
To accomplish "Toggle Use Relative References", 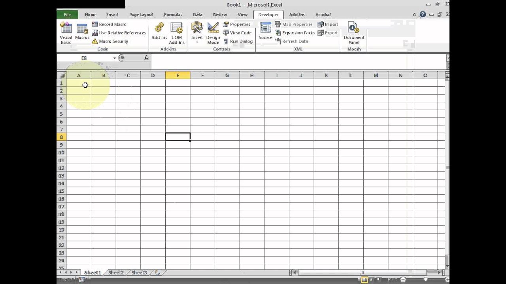I will 119,33.
